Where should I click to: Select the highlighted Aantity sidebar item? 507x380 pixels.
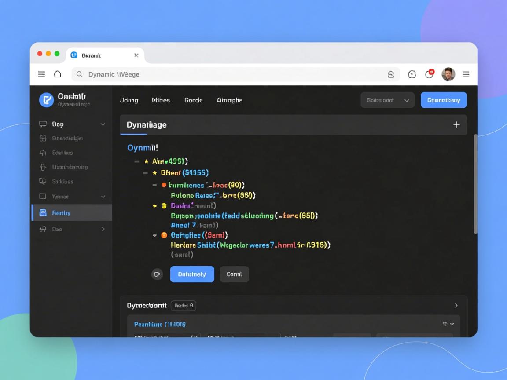72,213
